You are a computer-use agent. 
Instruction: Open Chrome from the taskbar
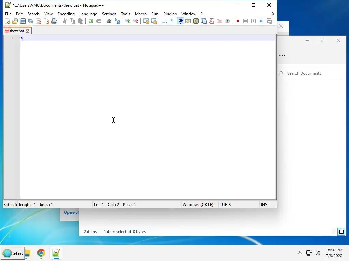[x=41, y=253]
